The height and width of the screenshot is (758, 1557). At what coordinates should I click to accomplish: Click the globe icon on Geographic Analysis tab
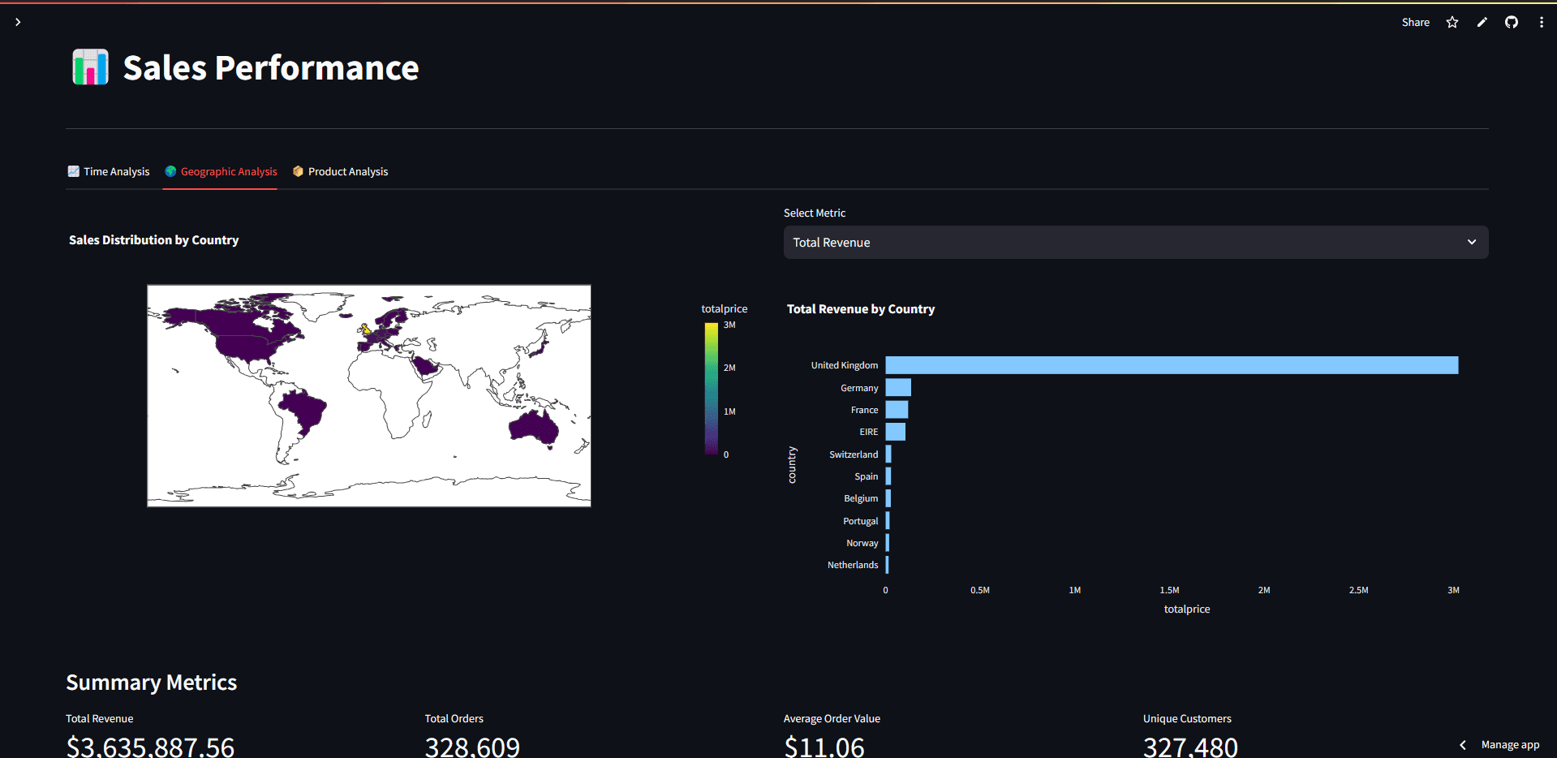tap(170, 171)
